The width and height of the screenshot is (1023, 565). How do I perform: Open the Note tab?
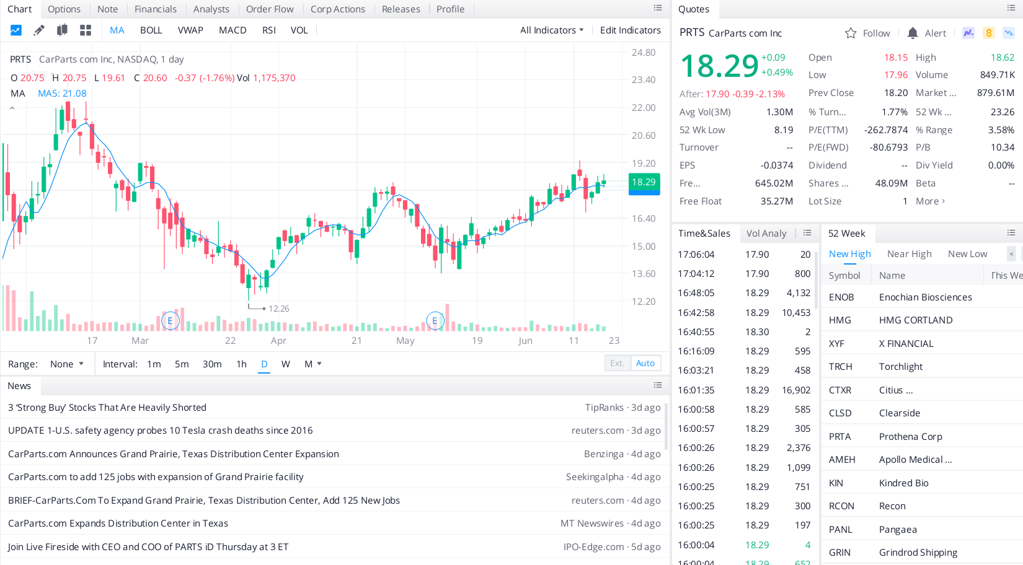point(107,9)
